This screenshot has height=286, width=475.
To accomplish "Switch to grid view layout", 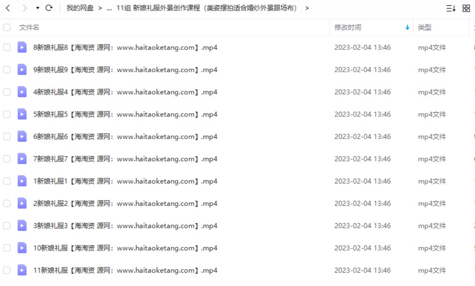I will click(x=466, y=8).
